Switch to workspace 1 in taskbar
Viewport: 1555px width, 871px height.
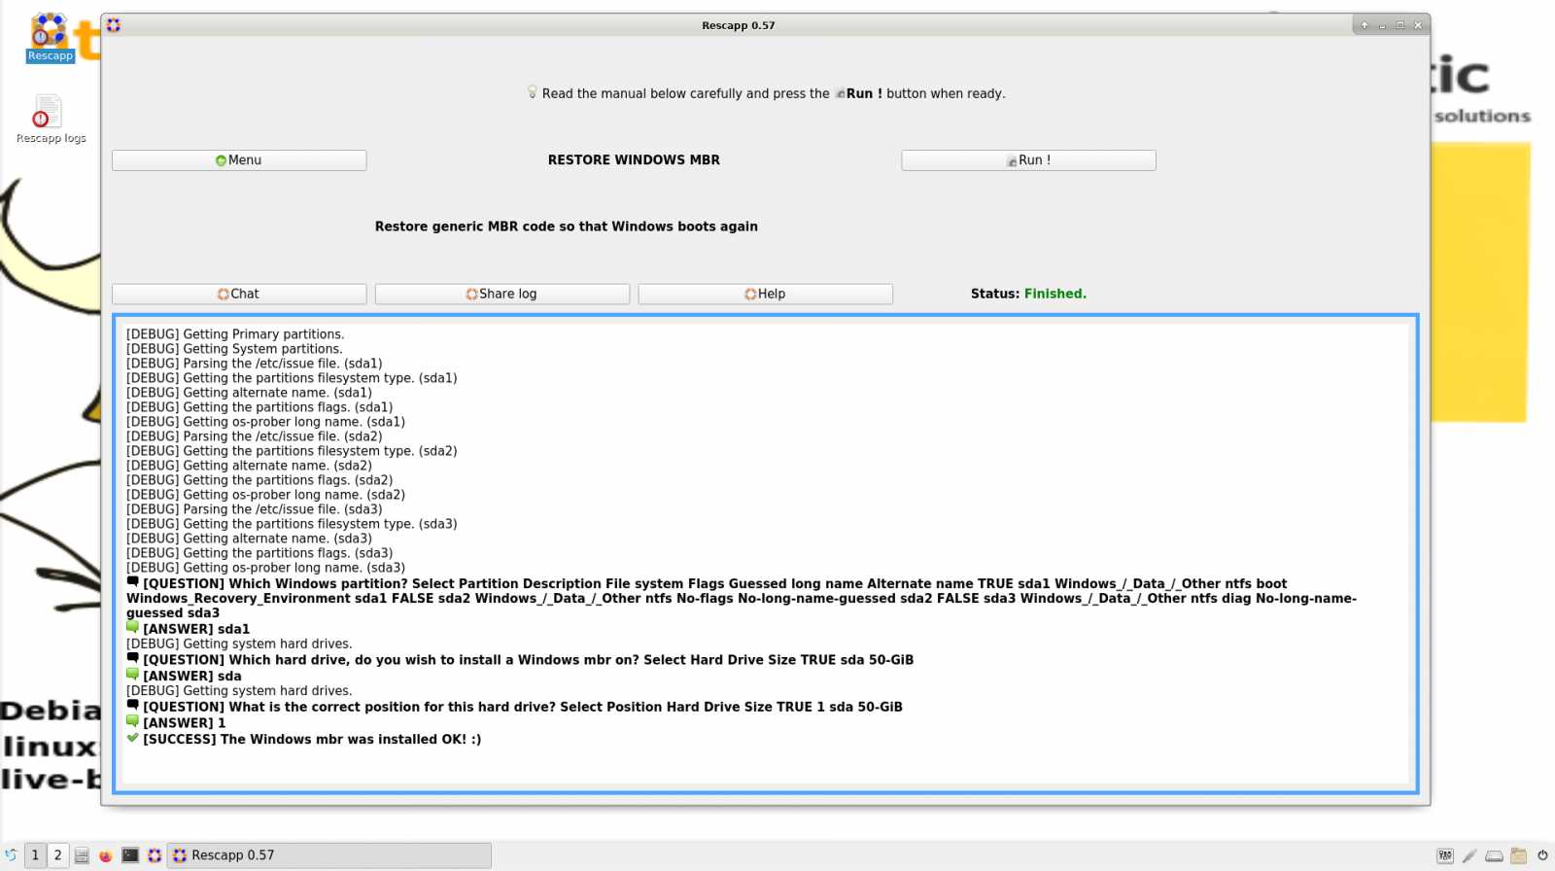(35, 855)
